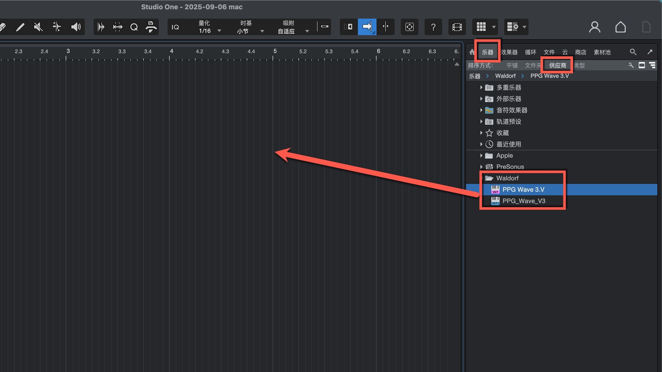Viewport: 662px width, 372px height.
Task: Click the macro toolbar icon
Action: [151, 27]
